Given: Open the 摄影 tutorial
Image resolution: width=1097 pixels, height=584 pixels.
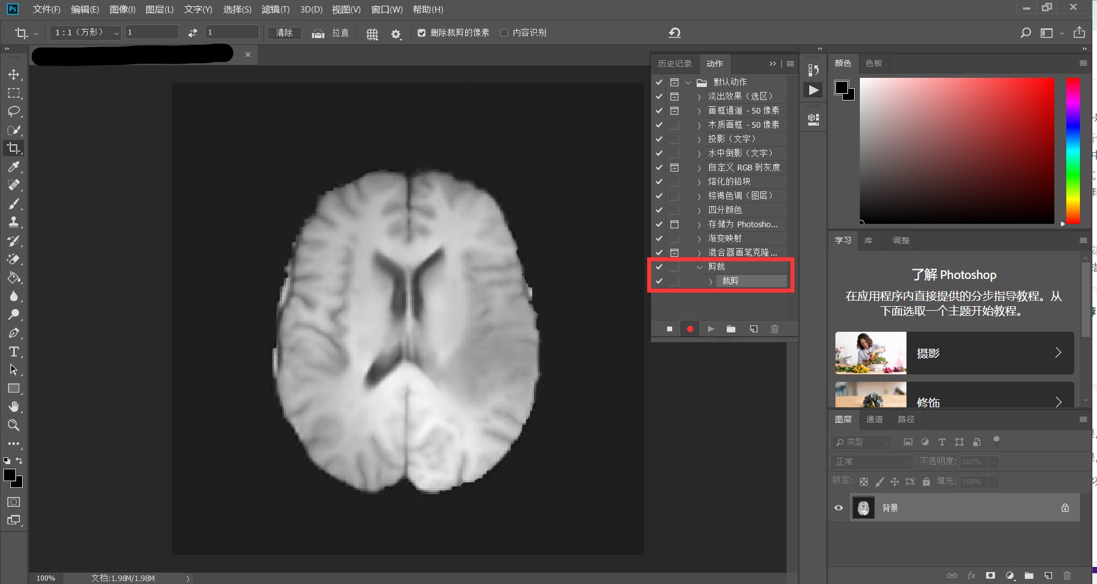Looking at the screenshot, I should point(954,353).
